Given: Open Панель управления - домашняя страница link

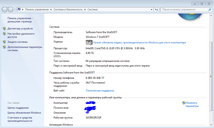Looking at the screenshot, I should [x=20, y=20].
